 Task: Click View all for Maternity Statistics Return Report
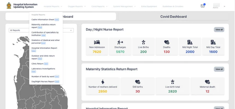[x=219, y=69]
